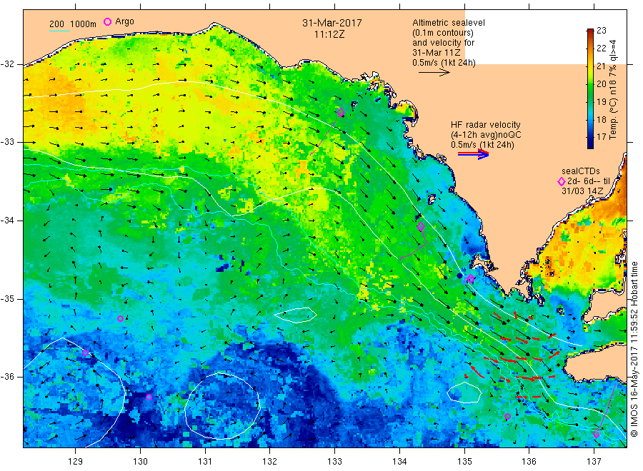Click the red and blue HF radar arrow
Image resolution: width=643 pixels, height=471 pixels.
(473, 153)
